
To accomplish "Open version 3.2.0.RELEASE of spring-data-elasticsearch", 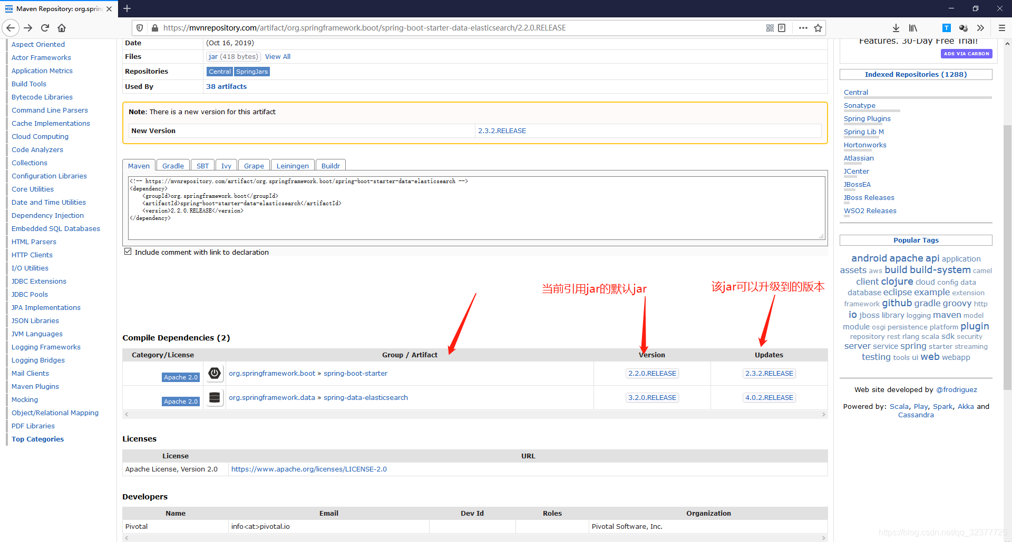I will 652,398.
